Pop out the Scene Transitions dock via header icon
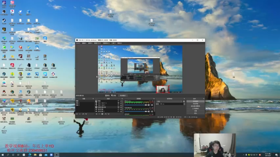 coord(184,99)
